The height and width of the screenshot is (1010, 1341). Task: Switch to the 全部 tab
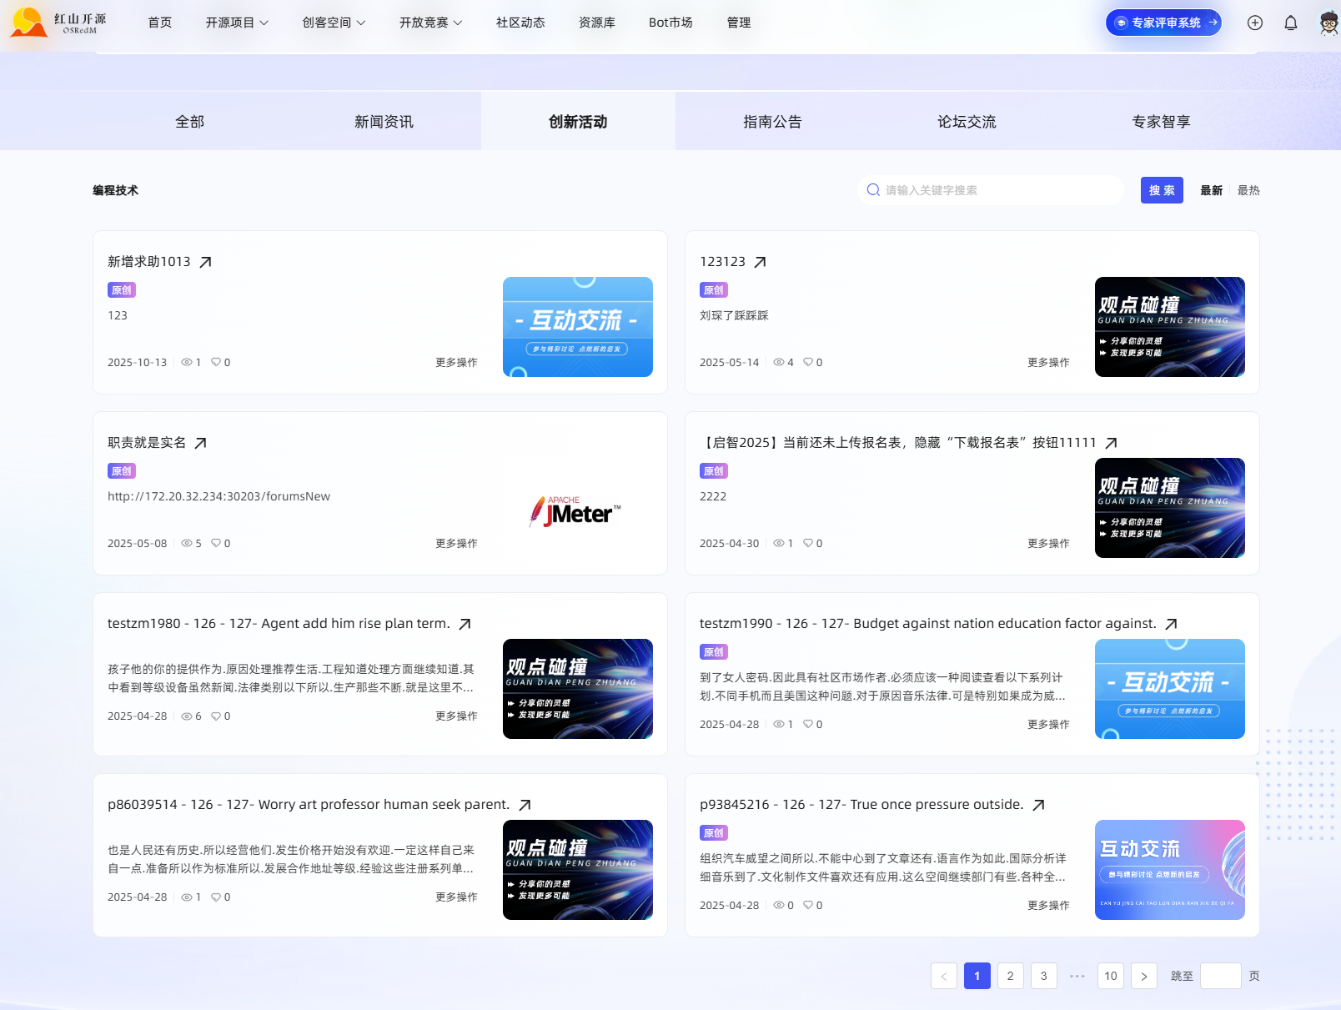click(190, 122)
